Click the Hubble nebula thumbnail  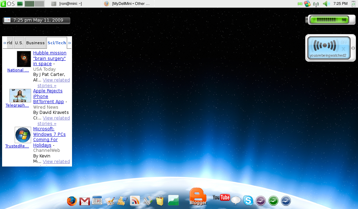click(x=24, y=59)
